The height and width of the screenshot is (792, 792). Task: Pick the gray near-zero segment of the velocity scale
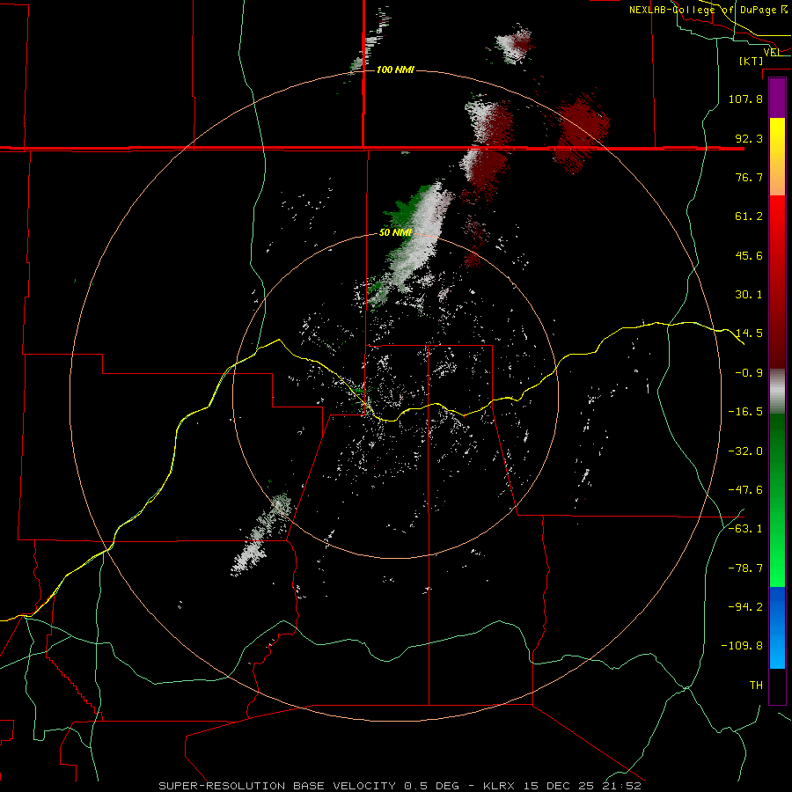point(777,392)
